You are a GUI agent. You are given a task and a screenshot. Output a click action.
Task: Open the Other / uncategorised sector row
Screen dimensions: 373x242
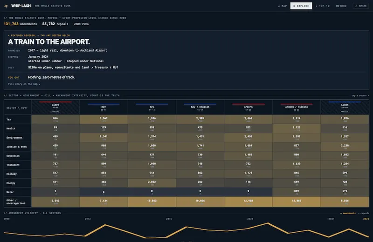click(186, 202)
